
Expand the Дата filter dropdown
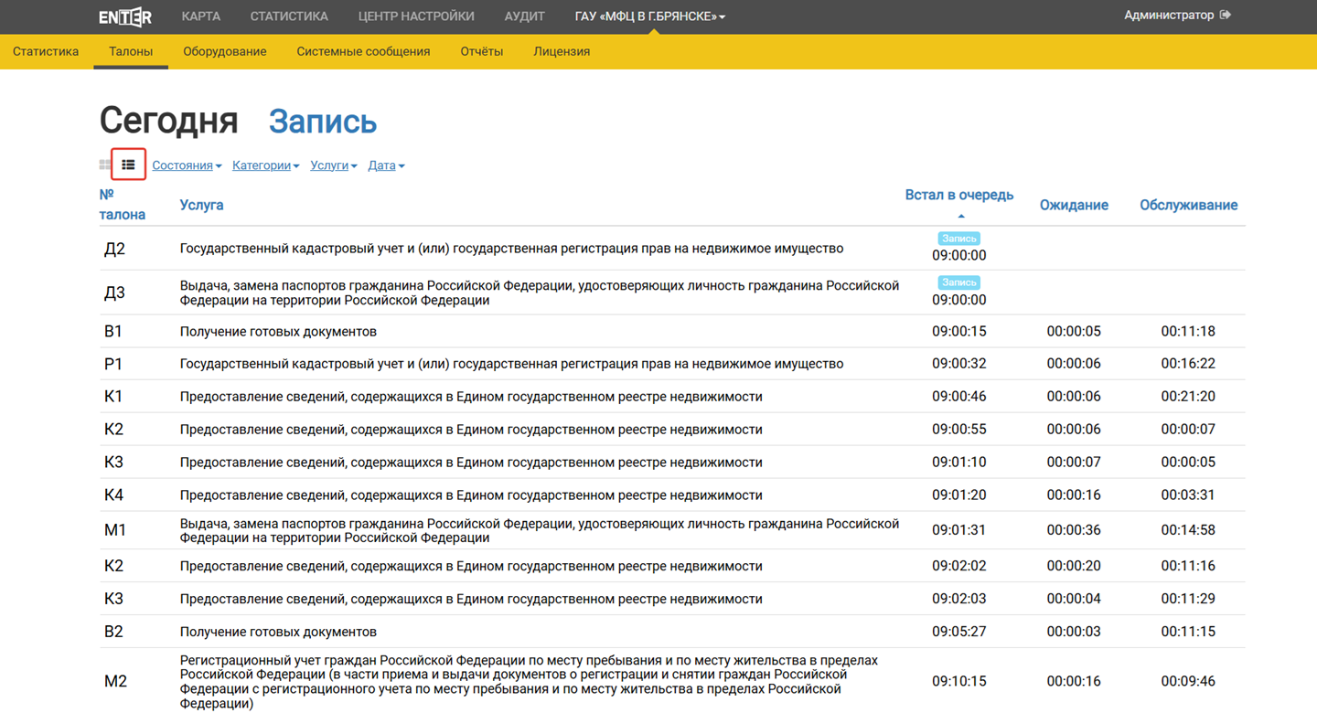(x=386, y=165)
